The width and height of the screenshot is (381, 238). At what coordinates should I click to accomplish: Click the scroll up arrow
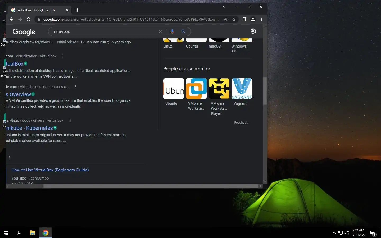click(265, 27)
